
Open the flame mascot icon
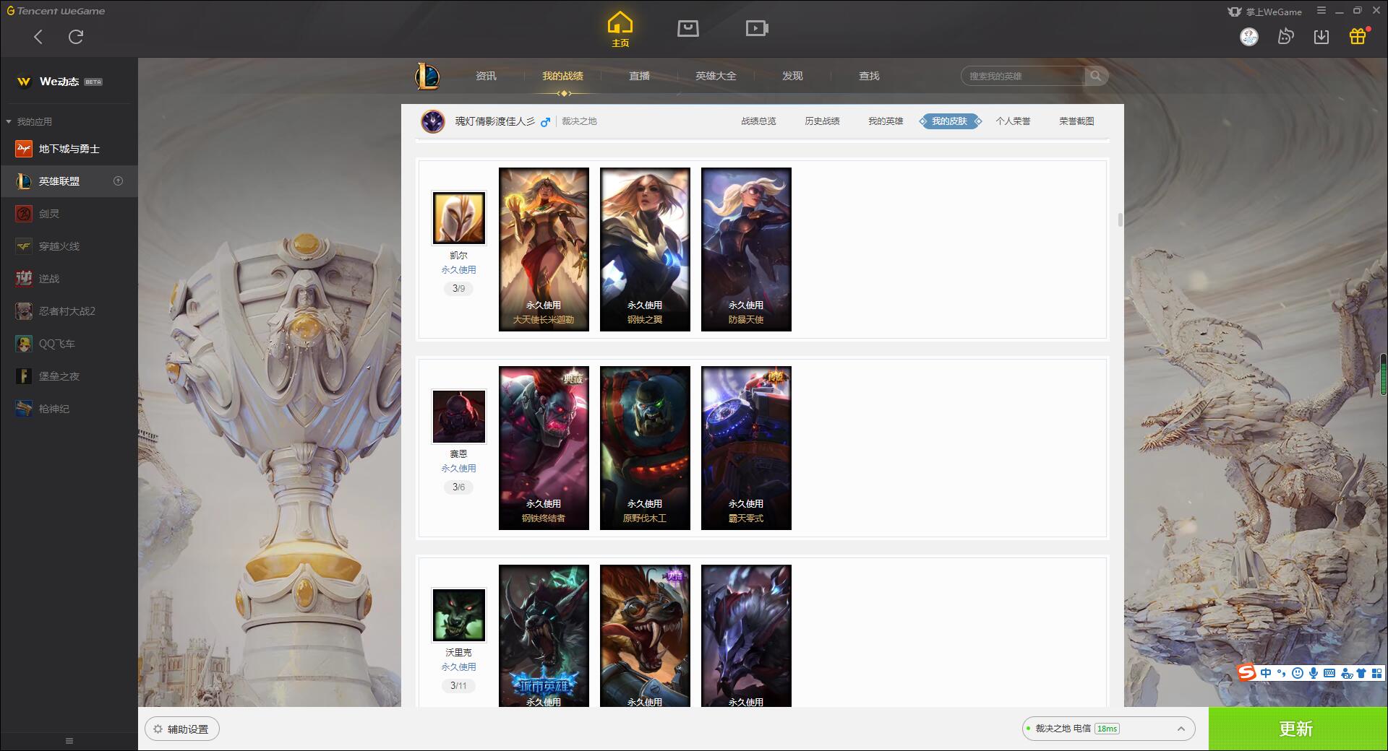tap(1285, 37)
